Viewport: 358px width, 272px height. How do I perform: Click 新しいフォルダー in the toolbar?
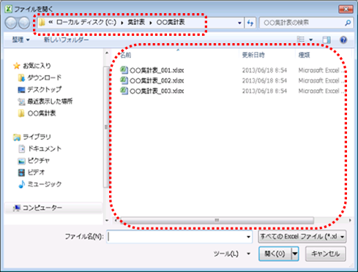pyautogui.click(x=66, y=39)
